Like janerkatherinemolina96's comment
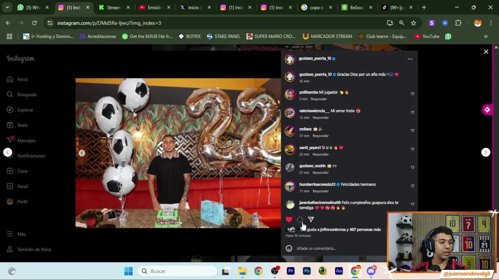This screenshot has width=499, height=280. pos(412,204)
